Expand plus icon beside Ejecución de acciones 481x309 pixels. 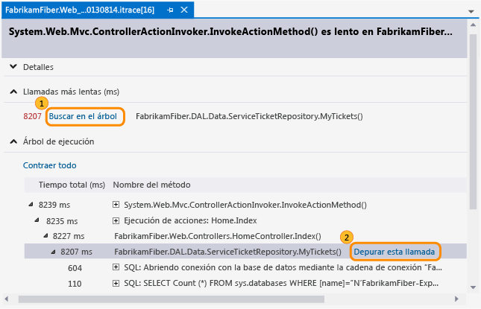[x=116, y=220]
